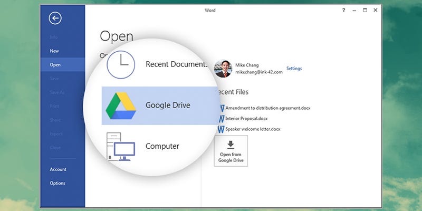
Task: Select the Computer location label
Action: tap(162, 146)
